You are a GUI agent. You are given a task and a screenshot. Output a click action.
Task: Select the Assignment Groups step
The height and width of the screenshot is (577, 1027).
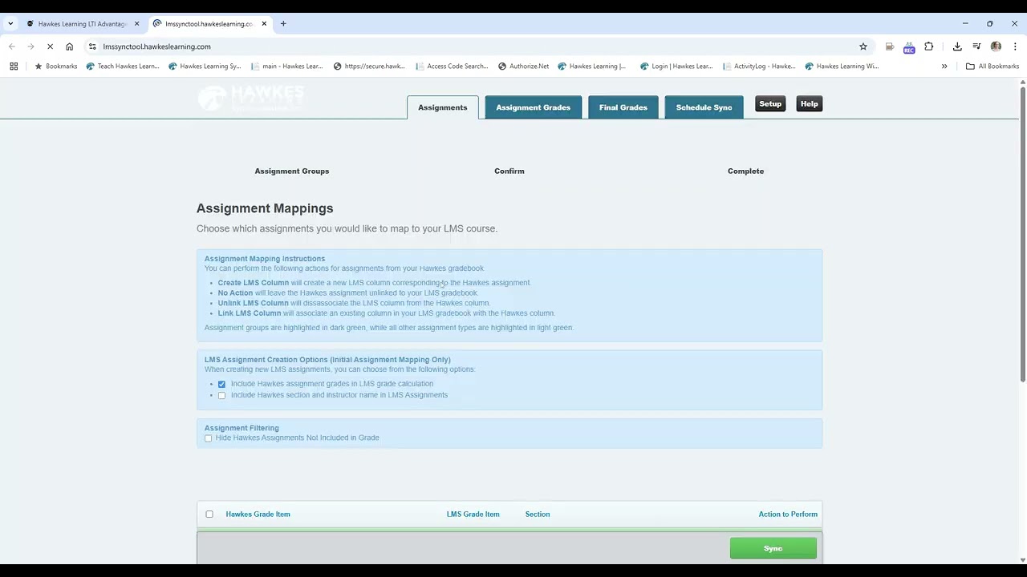point(292,171)
